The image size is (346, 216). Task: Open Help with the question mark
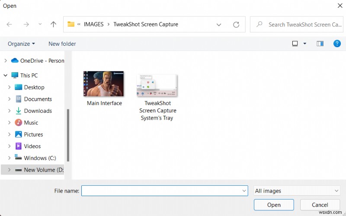[337, 44]
